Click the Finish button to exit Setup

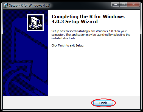[x=103, y=103]
